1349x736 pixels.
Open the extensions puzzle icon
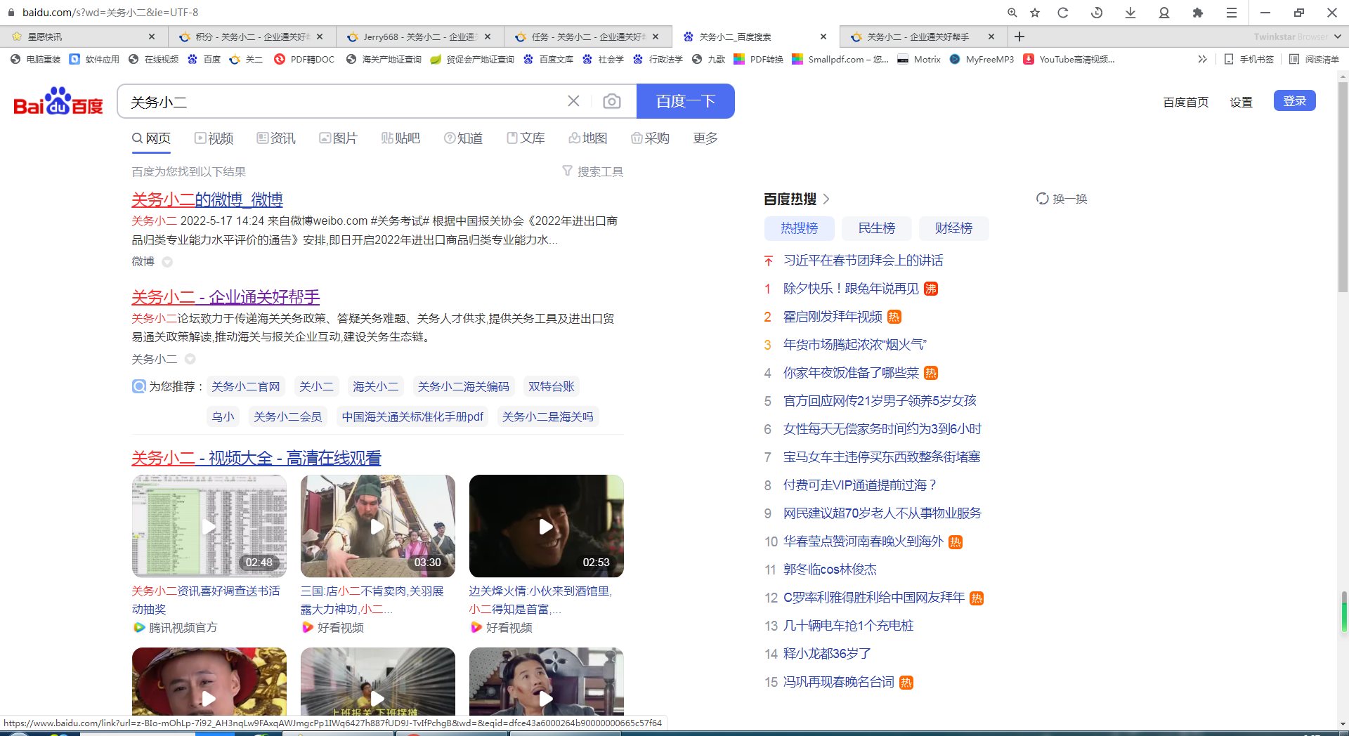[x=1198, y=13]
